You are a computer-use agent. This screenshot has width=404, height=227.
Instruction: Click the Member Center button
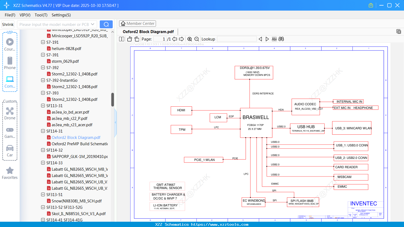pyautogui.click(x=137, y=24)
